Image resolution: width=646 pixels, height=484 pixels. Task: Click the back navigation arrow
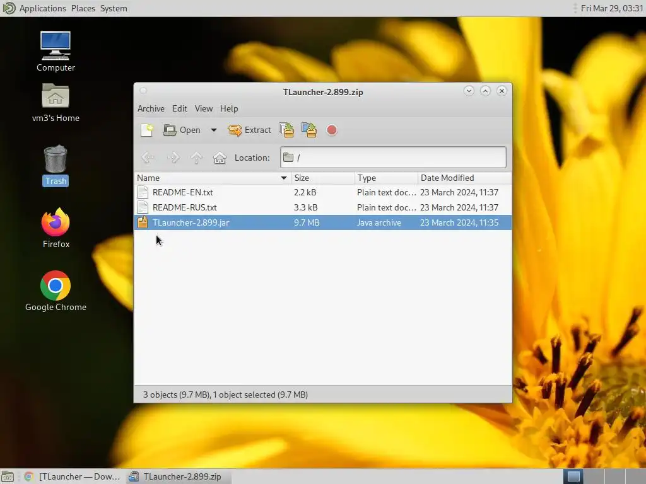pyautogui.click(x=148, y=158)
